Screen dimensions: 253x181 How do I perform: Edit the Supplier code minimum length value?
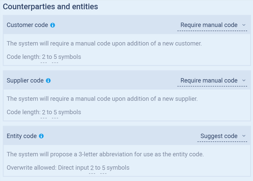click(x=44, y=112)
